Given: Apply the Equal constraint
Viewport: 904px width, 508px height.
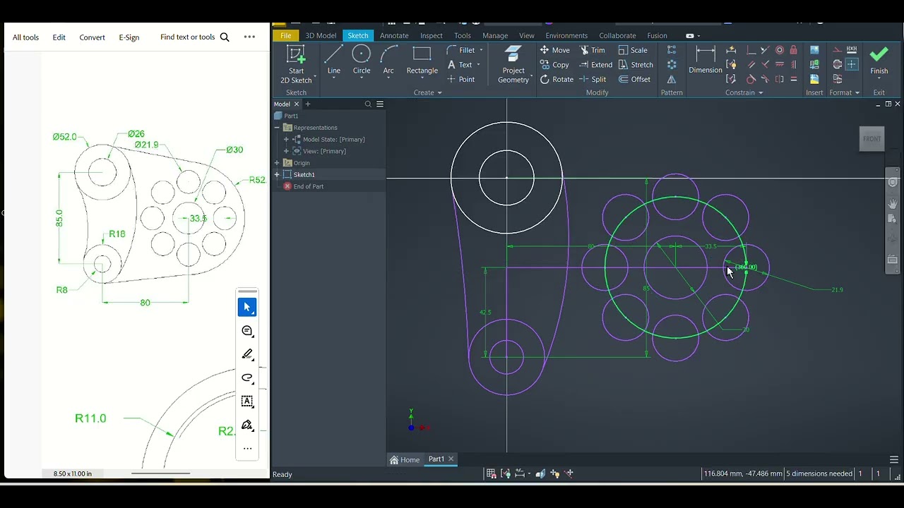Looking at the screenshot, I should point(794,79).
